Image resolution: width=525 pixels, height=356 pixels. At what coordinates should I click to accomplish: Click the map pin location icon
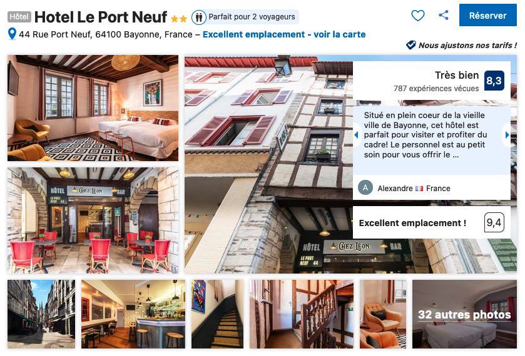click(12, 34)
